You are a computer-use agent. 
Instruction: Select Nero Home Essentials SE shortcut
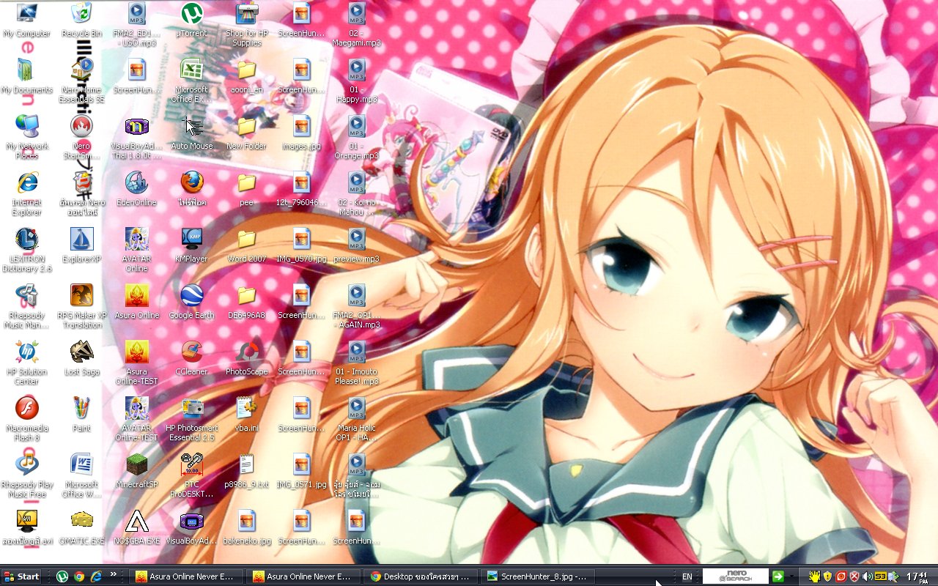click(x=81, y=81)
